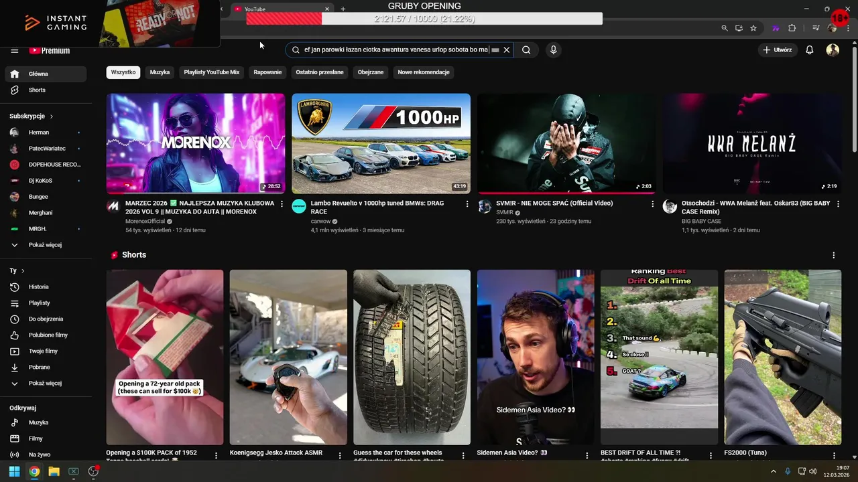Open Dj KoKoS subscription channel

46,181
